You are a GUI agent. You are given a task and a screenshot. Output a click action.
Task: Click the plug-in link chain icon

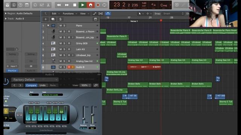[96, 85]
